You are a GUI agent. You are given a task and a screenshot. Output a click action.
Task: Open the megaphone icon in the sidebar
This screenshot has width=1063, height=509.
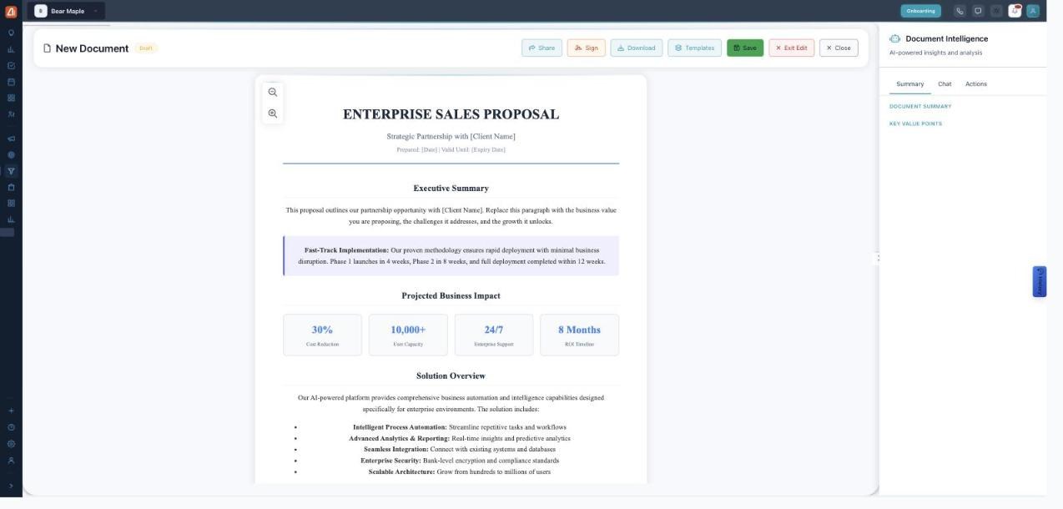click(11, 139)
